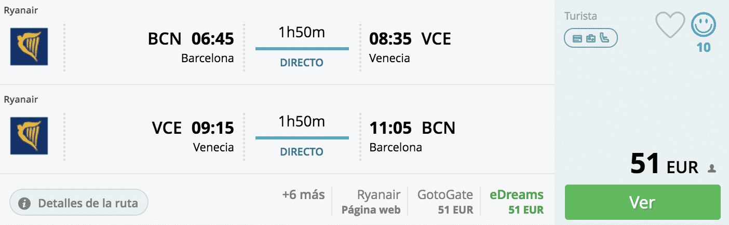Click the info icon beside Detalles de la ruta
The image size is (729, 225).
(24, 203)
